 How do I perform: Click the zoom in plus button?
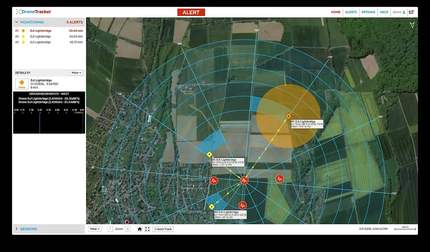[x=128, y=229]
